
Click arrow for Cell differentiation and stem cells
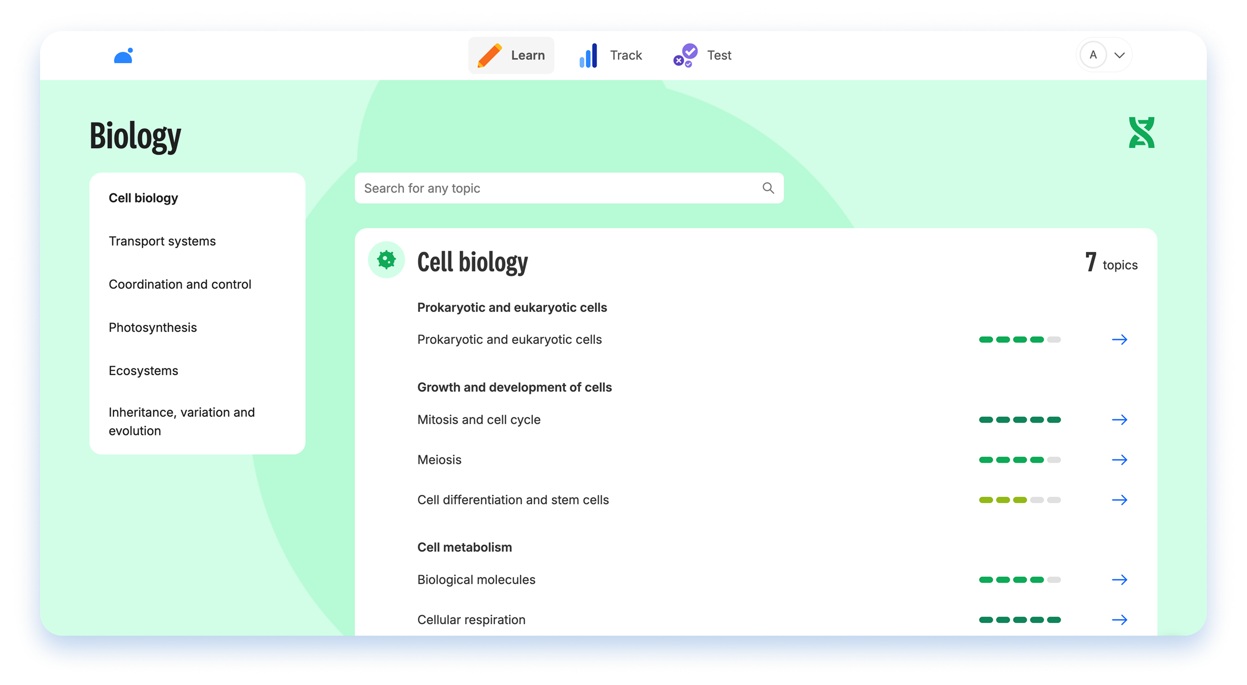pyautogui.click(x=1119, y=500)
